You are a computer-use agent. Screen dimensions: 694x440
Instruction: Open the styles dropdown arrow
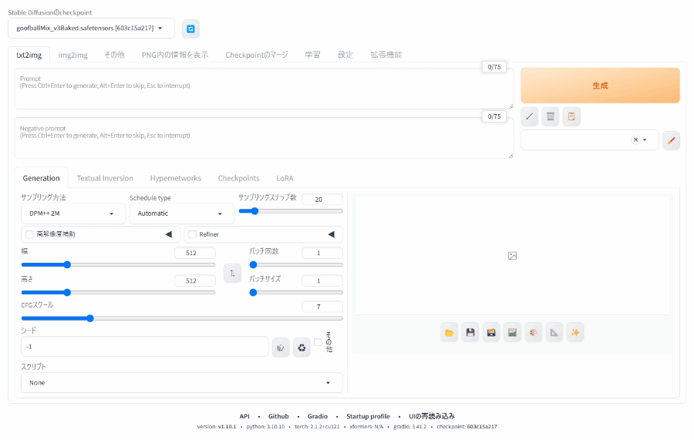[645, 139]
